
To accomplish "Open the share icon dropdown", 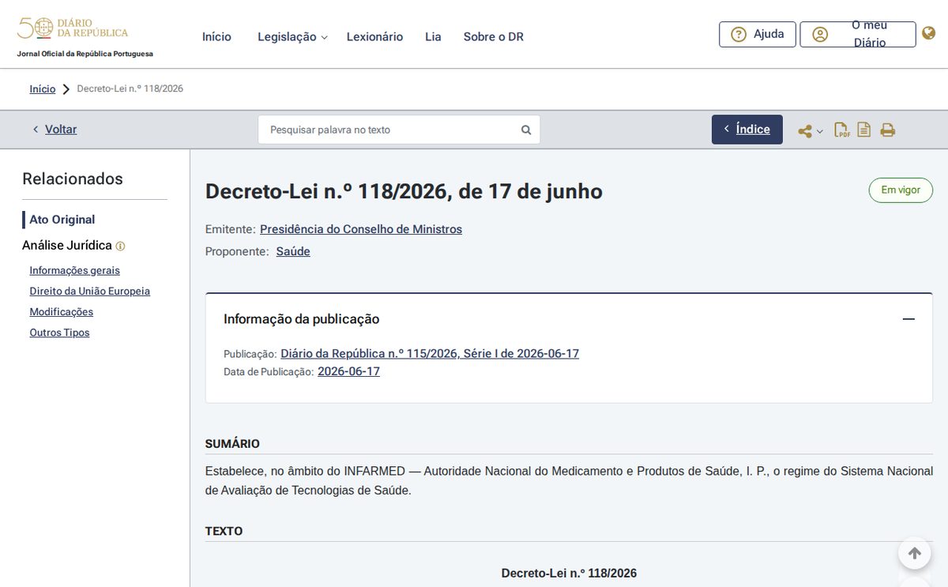I will point(810,131).
